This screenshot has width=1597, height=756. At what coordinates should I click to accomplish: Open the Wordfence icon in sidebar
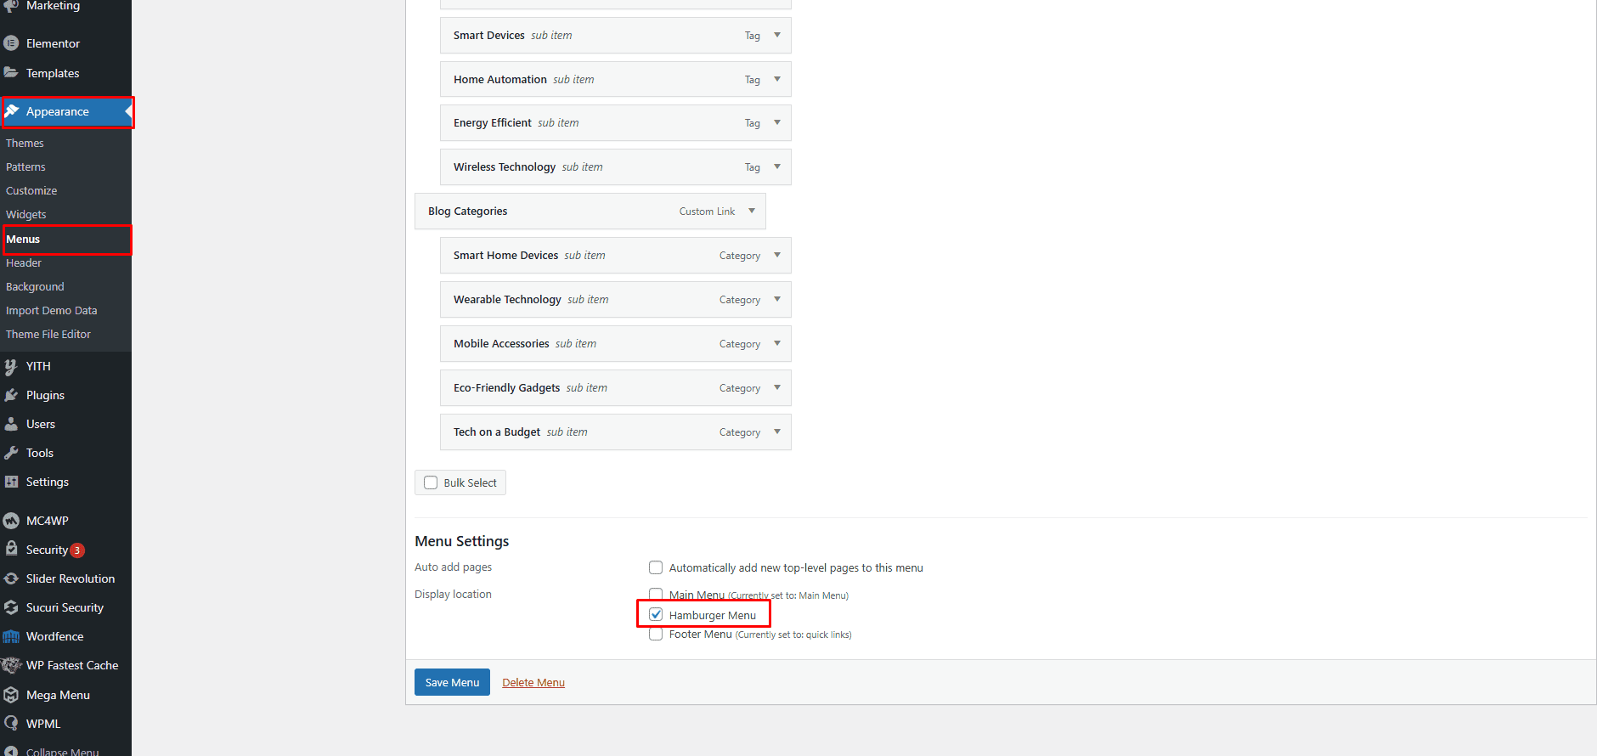(11, 636)
